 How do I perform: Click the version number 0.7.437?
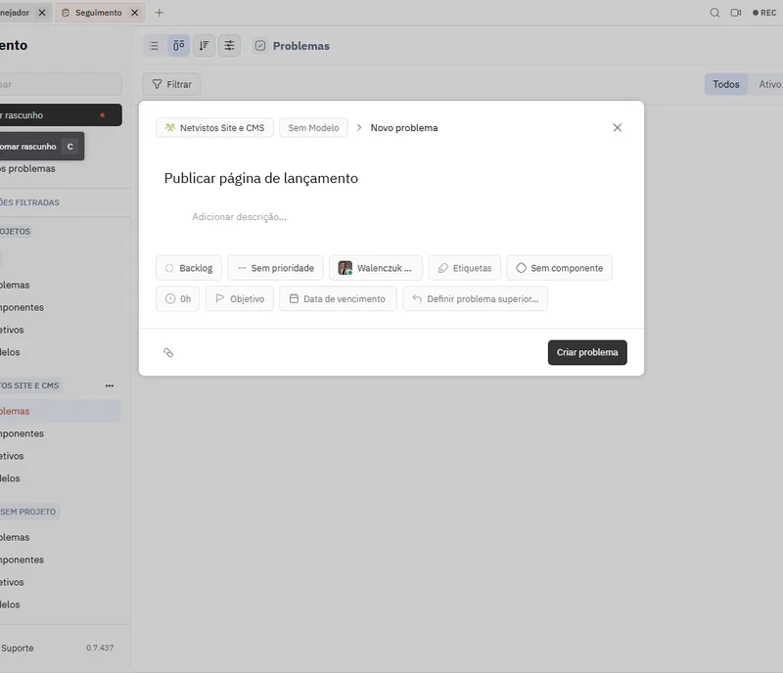pos(100,648)
